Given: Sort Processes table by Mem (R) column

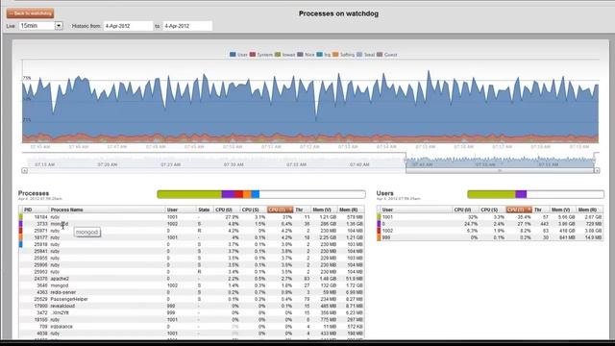Looking at the screenshot, I should click(x=351, y=210).
